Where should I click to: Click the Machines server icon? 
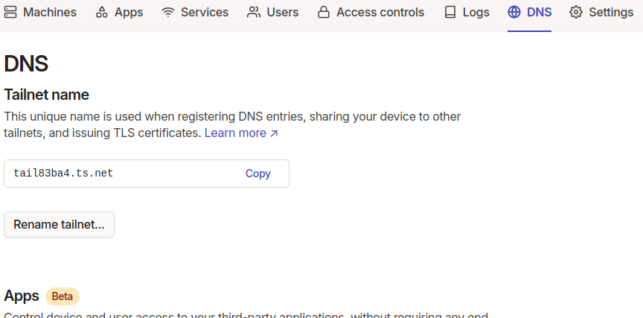[x=10, y=13]
